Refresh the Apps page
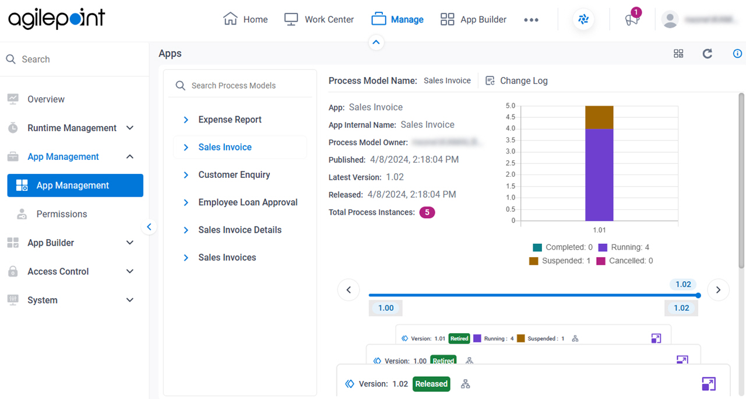Screen dimensions: 746x399 [707, 54]
